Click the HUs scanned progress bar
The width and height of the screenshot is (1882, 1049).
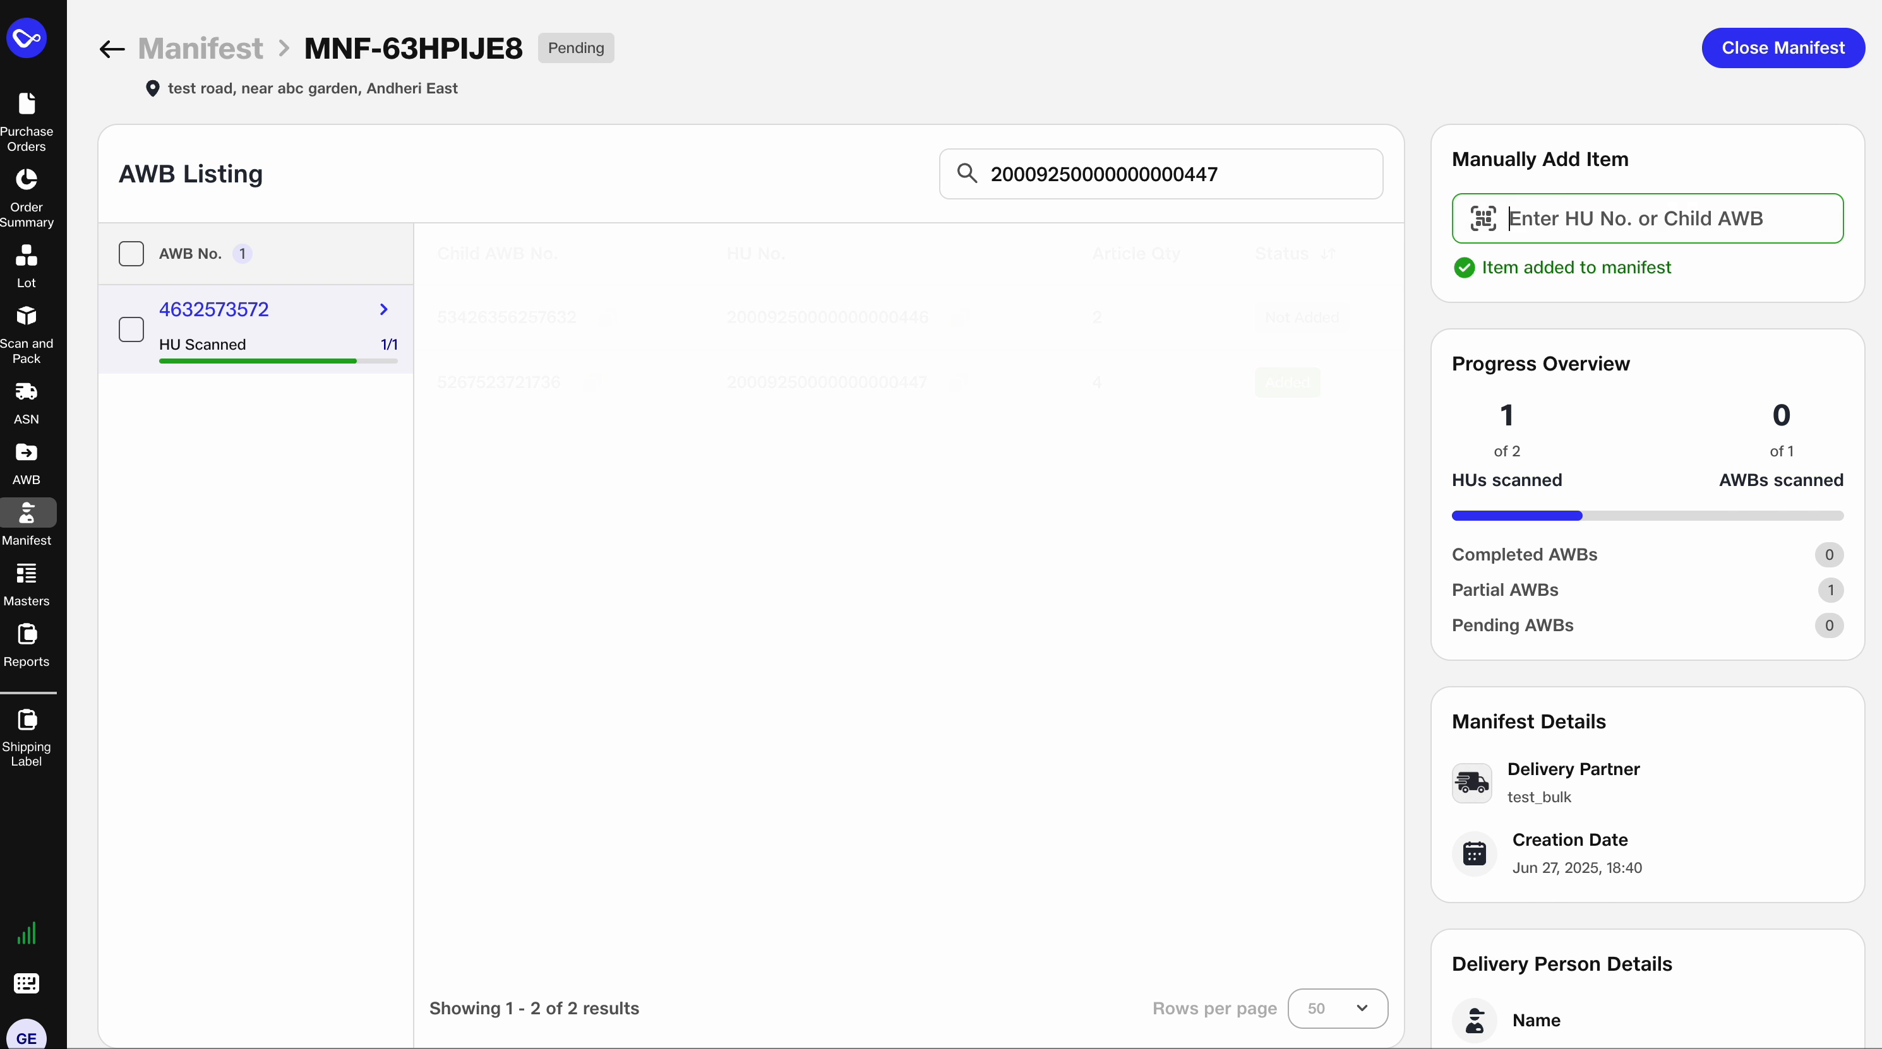click(1646, 516)
